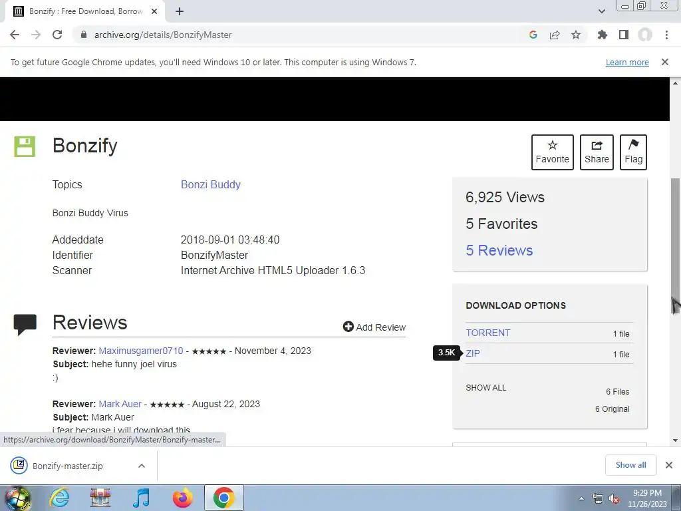Download the ZIP option
The image size is (681, 511).
tap(473, 353)
